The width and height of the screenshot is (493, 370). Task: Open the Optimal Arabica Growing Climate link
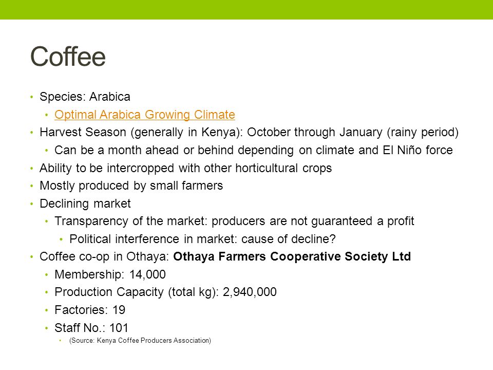pyautogui.click(x=145, y=115)
